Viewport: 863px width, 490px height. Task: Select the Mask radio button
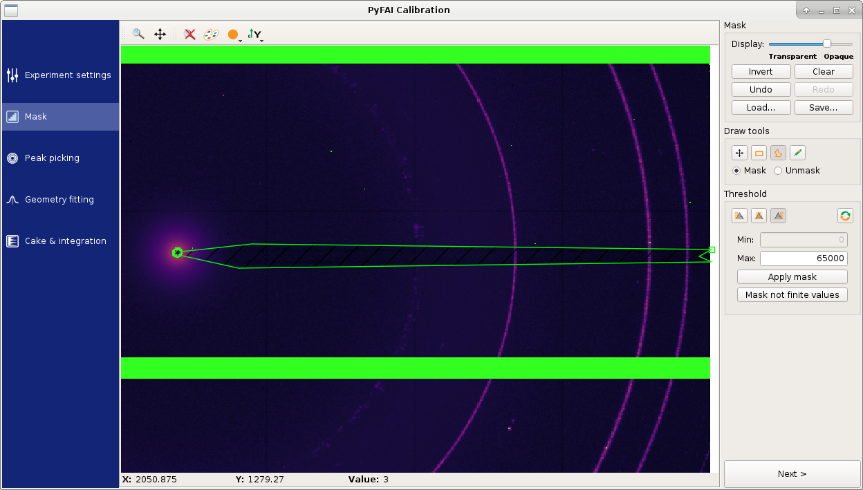[x=750, y=171]
